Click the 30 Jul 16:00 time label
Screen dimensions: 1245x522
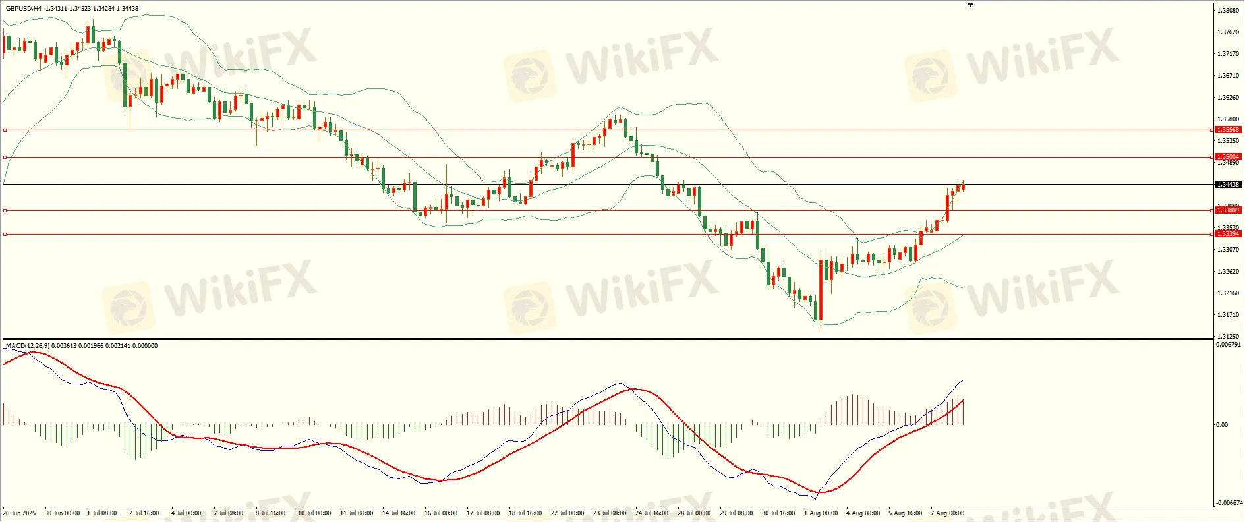[778, 513]
